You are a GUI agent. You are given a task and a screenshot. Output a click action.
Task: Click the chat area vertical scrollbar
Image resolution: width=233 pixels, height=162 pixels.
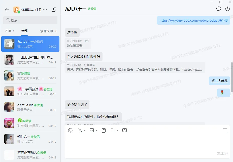tap(232, 77)
